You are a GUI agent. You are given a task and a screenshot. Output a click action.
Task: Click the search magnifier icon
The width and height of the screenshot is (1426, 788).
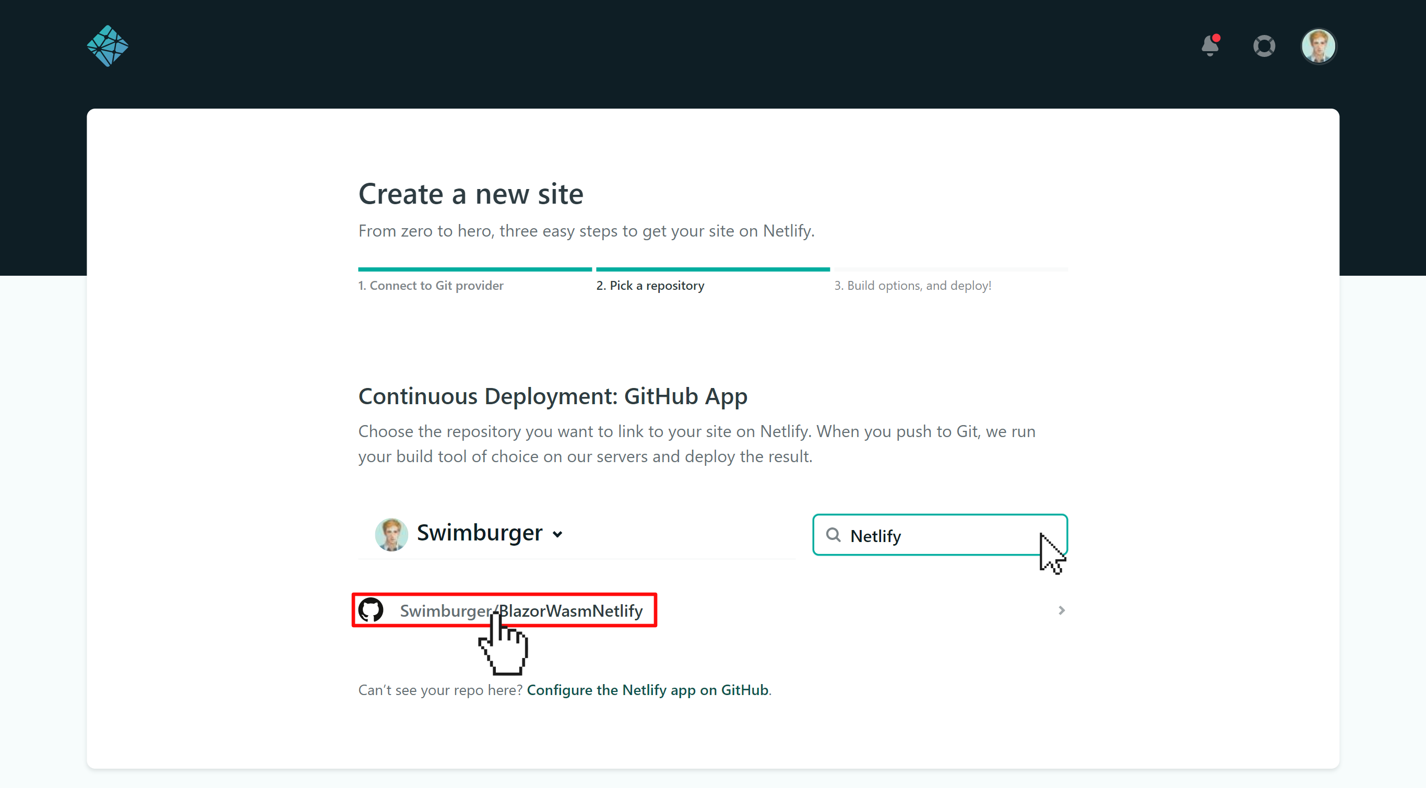pos(833,535)
